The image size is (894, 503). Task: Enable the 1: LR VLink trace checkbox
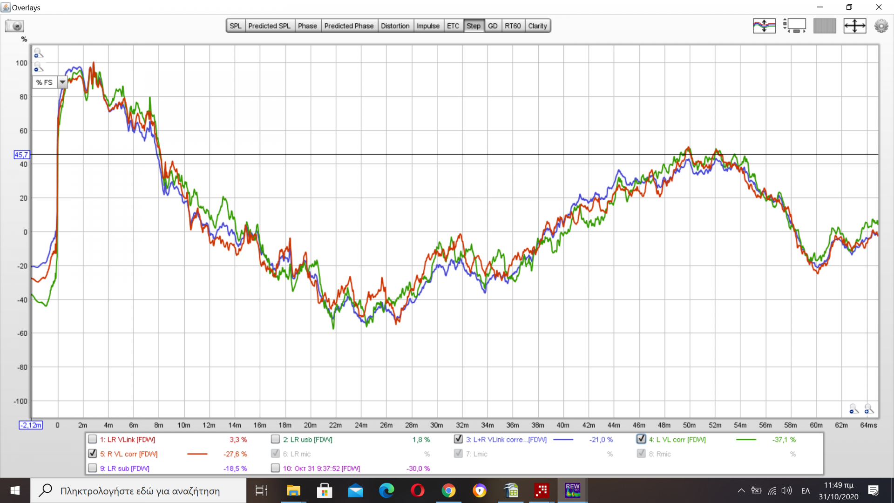(93, 439)
